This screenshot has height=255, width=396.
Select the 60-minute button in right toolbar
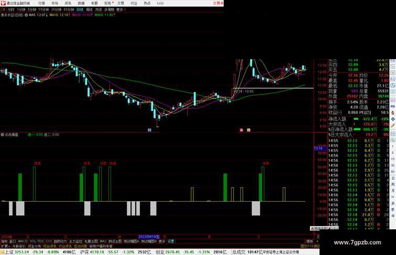click(393, 172)
